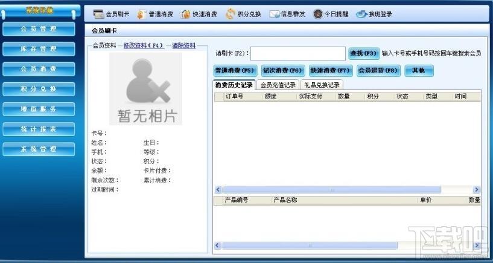Viewport: 493px width, 263px height.
Task: Click the 信息群发 envelope icon
Action: coord(275,14)
